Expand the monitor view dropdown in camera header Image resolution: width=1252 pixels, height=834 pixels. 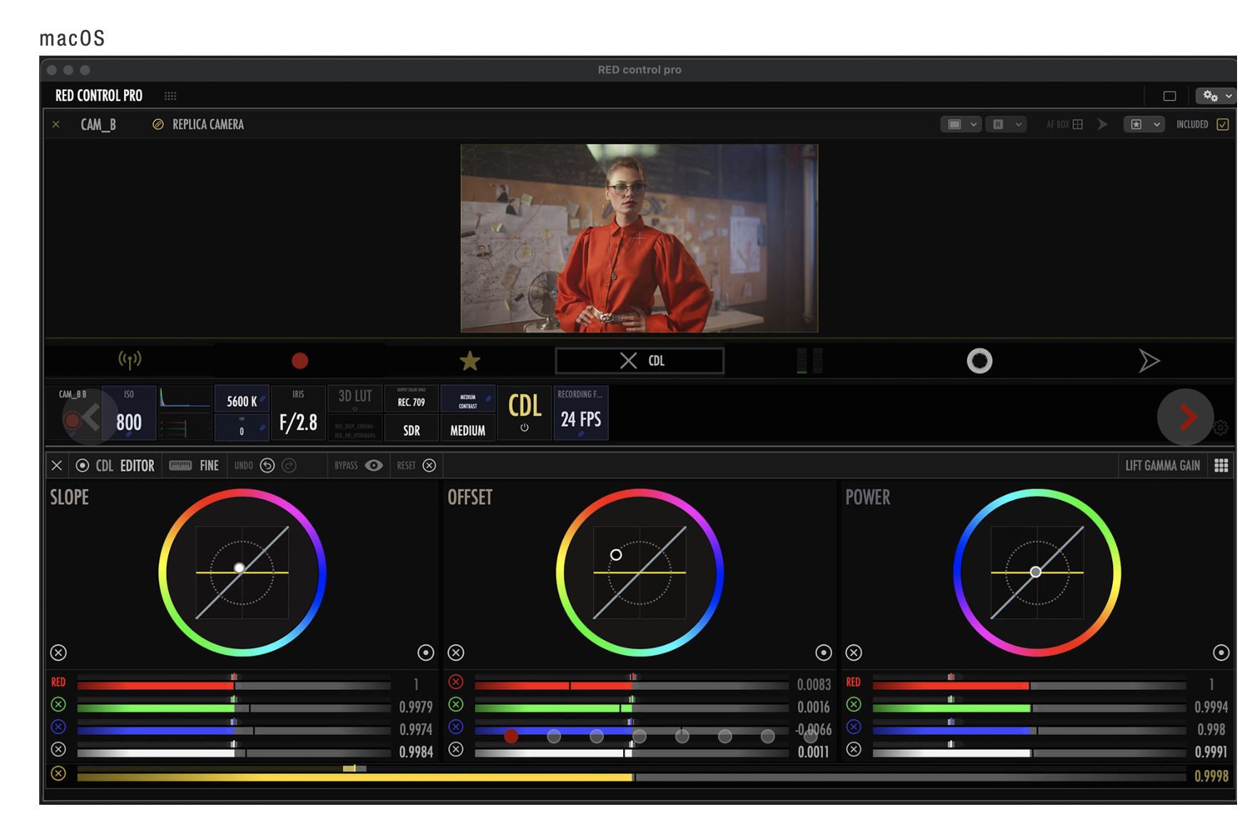(961, 125)
